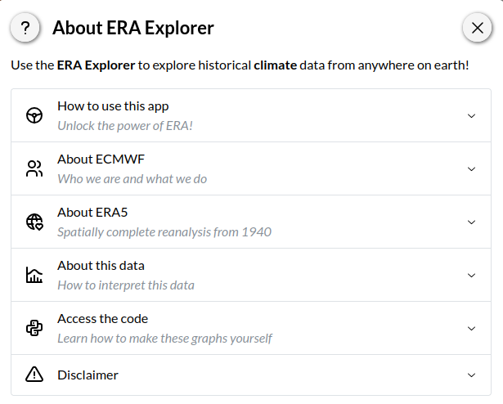Click the question mark help icon
The height and width of the screenshot is (404, 503).
tap(26, 28)
